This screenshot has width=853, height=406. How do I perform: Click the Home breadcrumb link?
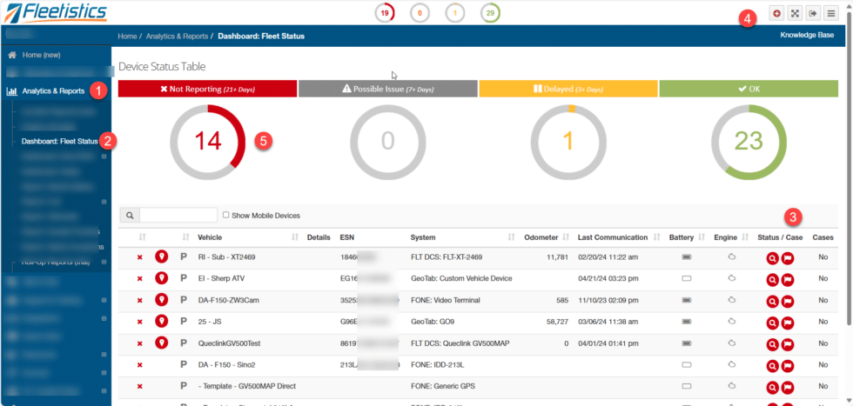coord(127,37)
